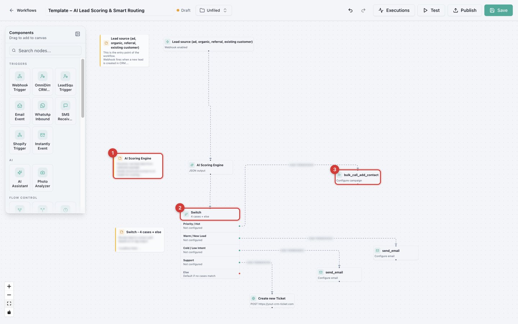Select the AI Scoring Engine JSON output node
The width and height of the screenshot is (518, 324).
210,167
